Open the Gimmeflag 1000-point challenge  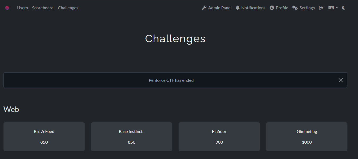point(307,137)
